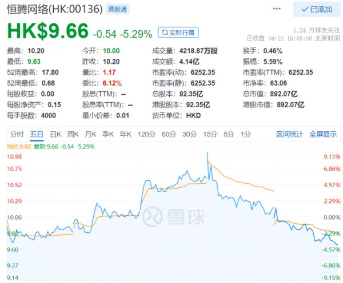Switch to 60分 interval chart

[x=169, y=134]
